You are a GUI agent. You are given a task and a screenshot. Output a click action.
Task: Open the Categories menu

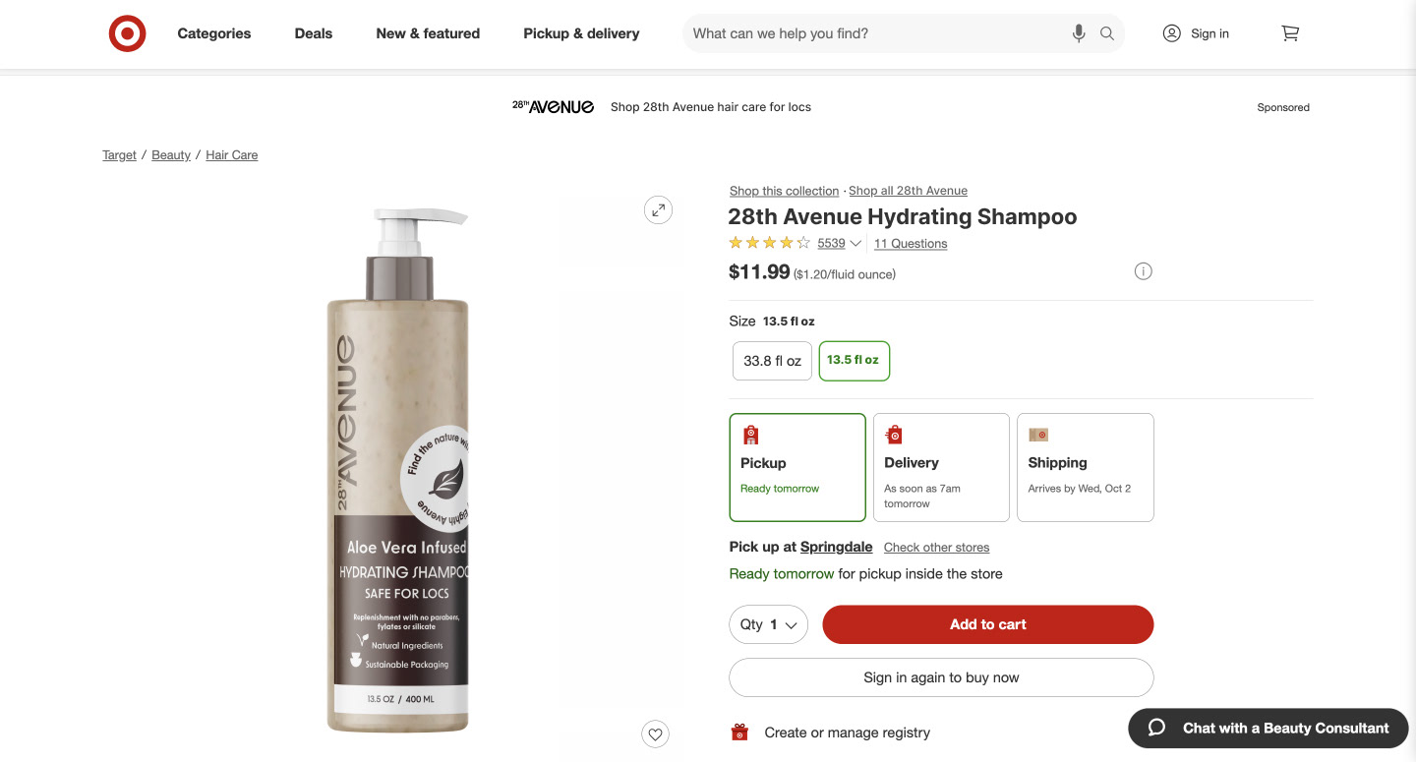coord(214,33)
